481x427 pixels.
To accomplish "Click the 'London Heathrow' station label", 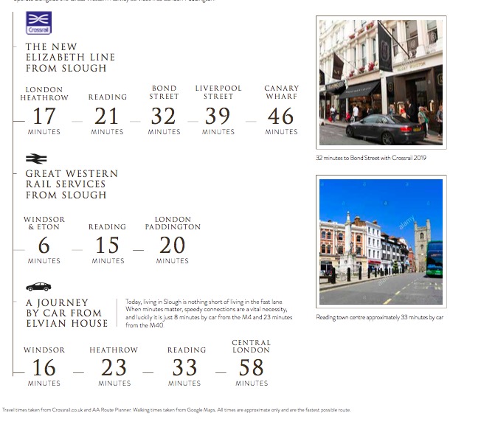I will point(44,94).
